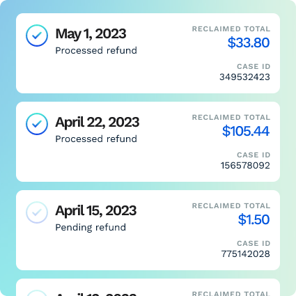Click the Reclaimed Total label on first card

231,29
